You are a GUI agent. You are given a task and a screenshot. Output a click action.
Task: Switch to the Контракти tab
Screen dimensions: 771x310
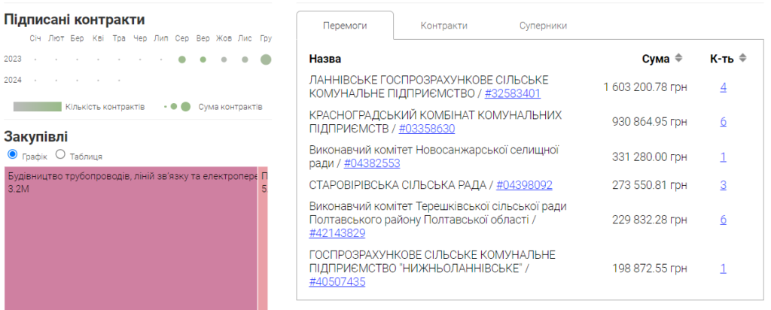pyautogui.click(x=443, y=26)
